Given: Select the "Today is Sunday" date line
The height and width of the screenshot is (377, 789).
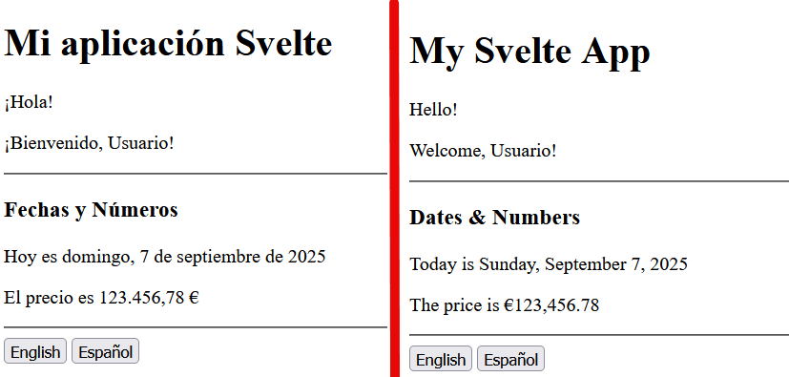Looking at the screenshot, I should (x=549, y=264).
